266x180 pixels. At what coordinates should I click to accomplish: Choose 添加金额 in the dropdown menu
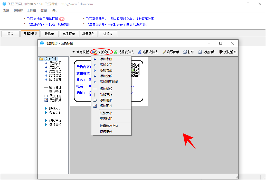(x=111, y=76)
